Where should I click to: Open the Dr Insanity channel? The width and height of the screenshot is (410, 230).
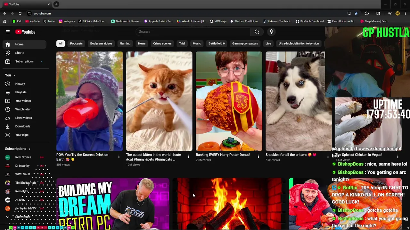pos(24,166)
